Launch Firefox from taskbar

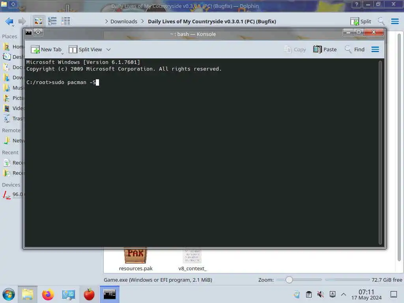[48, 294]
